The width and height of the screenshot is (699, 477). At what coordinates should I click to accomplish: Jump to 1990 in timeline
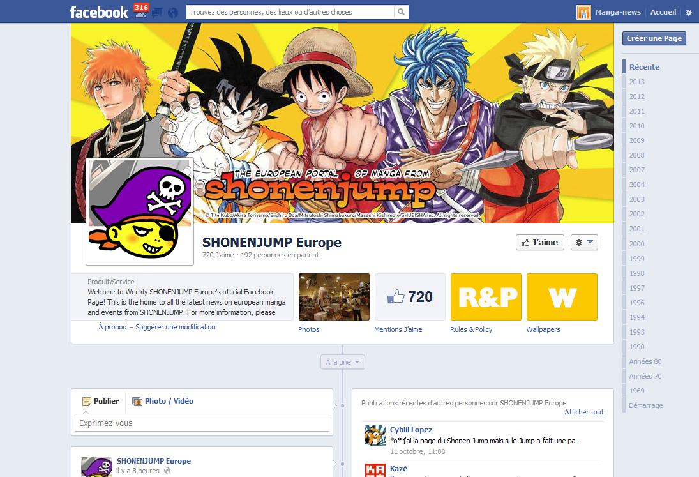pyautogui.click(x=636, y=347)
